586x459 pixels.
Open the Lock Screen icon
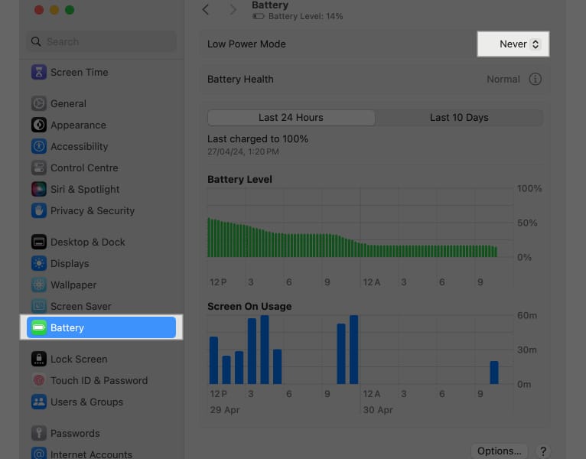point(39,359)
